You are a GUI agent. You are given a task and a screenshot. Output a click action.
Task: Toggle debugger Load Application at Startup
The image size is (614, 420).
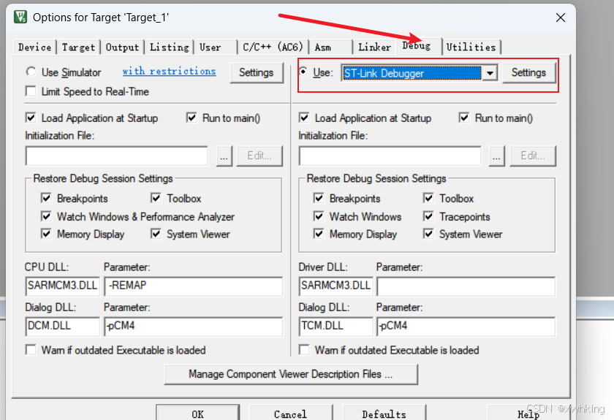(304, 118)
